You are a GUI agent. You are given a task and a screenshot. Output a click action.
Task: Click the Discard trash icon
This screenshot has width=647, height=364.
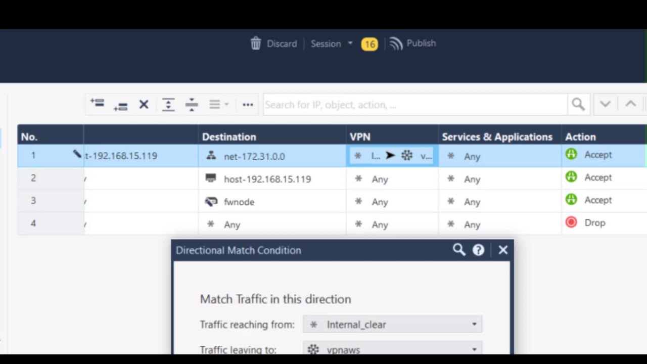(256, 43)
